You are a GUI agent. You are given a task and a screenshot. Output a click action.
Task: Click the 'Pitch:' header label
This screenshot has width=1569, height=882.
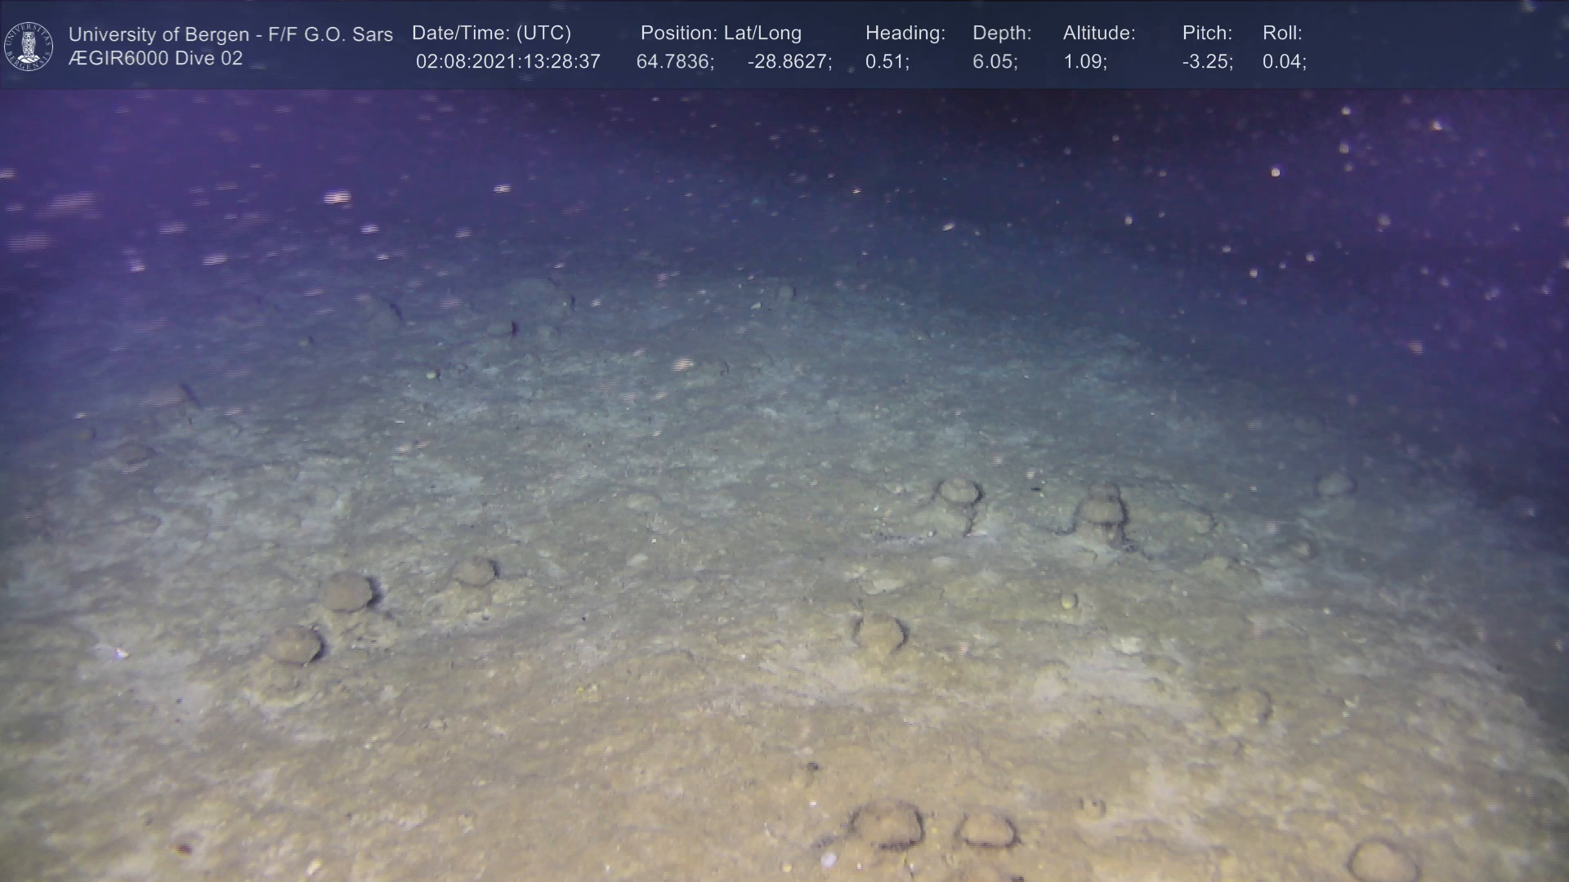(1207, 33)
